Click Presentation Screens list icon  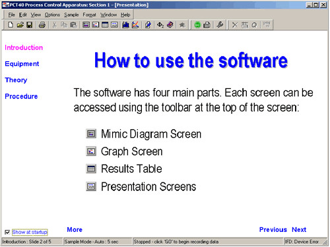pyautogui.click(x=91, y=186)
